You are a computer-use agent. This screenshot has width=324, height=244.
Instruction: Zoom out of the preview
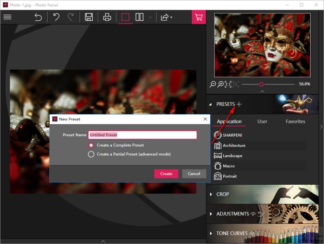[212, 84]
